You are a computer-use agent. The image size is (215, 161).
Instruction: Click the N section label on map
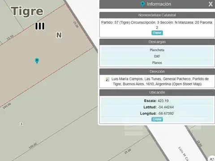point(59,35)
